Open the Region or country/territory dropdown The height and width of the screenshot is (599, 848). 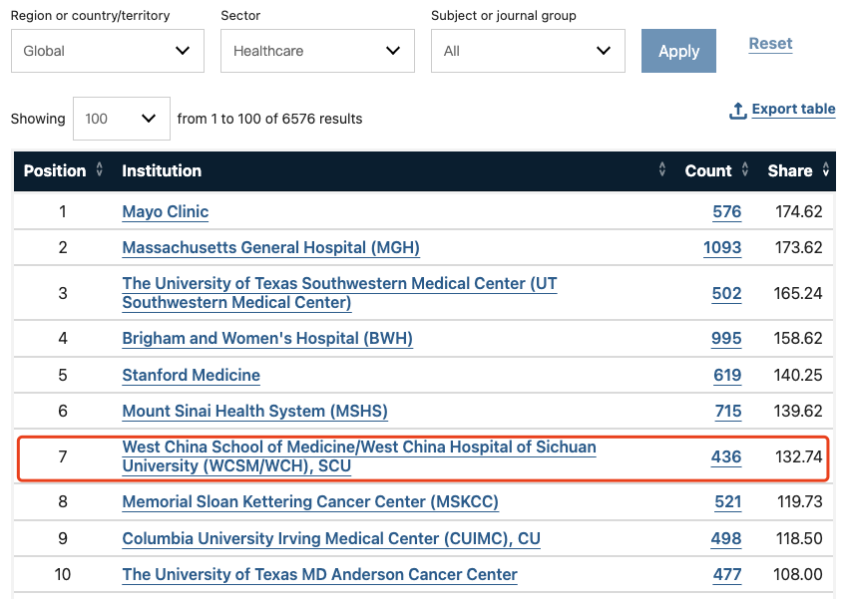click(x=108, y=51)
